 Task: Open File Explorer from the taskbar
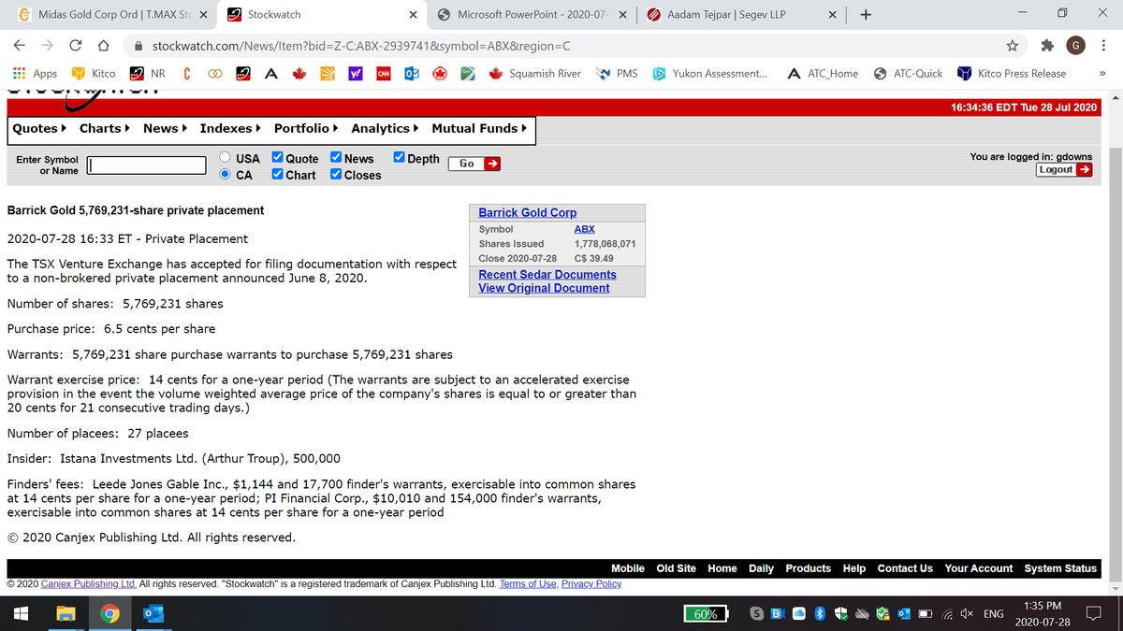(66, 614)
